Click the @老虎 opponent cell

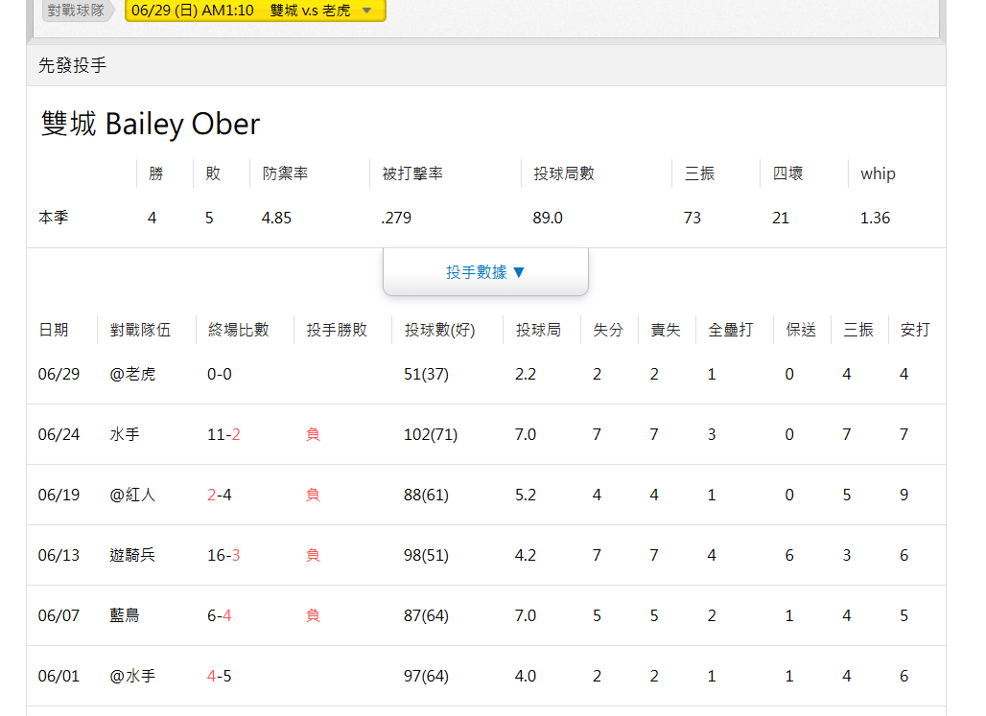point(132,375)
